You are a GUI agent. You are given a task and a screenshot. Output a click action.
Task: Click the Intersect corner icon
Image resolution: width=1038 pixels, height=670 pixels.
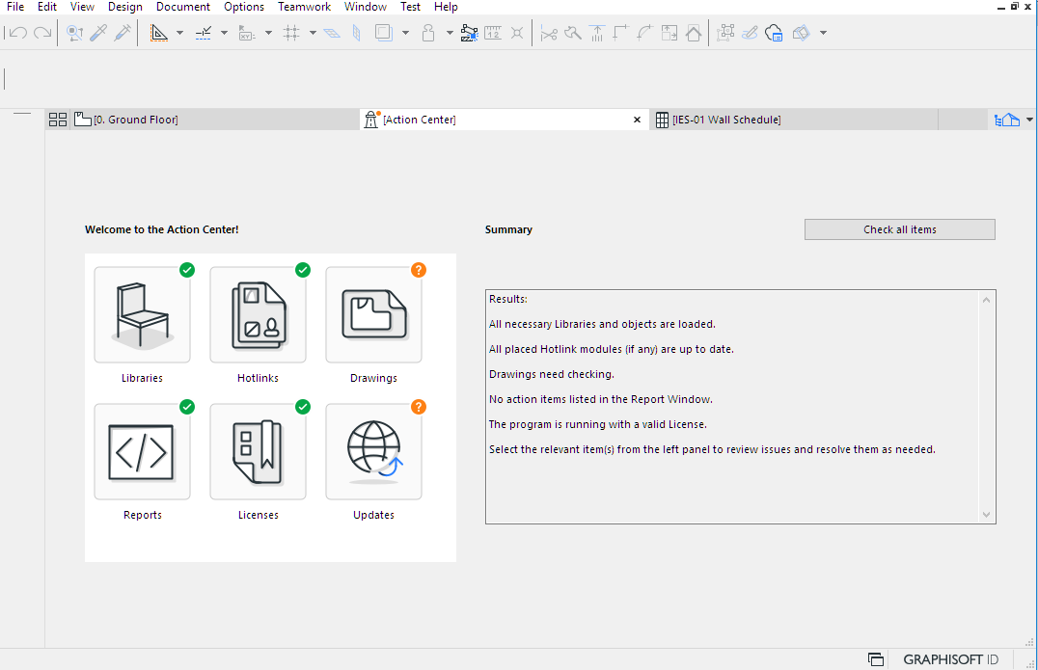pos(621,33)
